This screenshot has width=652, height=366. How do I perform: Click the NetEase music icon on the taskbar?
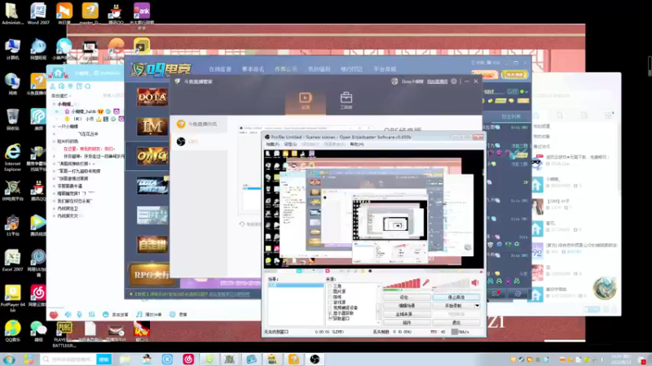[x=188, y=359]
